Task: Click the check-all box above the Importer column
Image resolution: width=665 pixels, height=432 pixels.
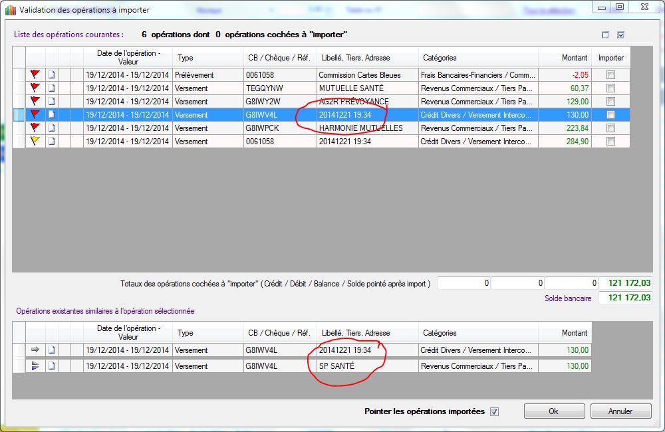Action: (x=621, y=35)
